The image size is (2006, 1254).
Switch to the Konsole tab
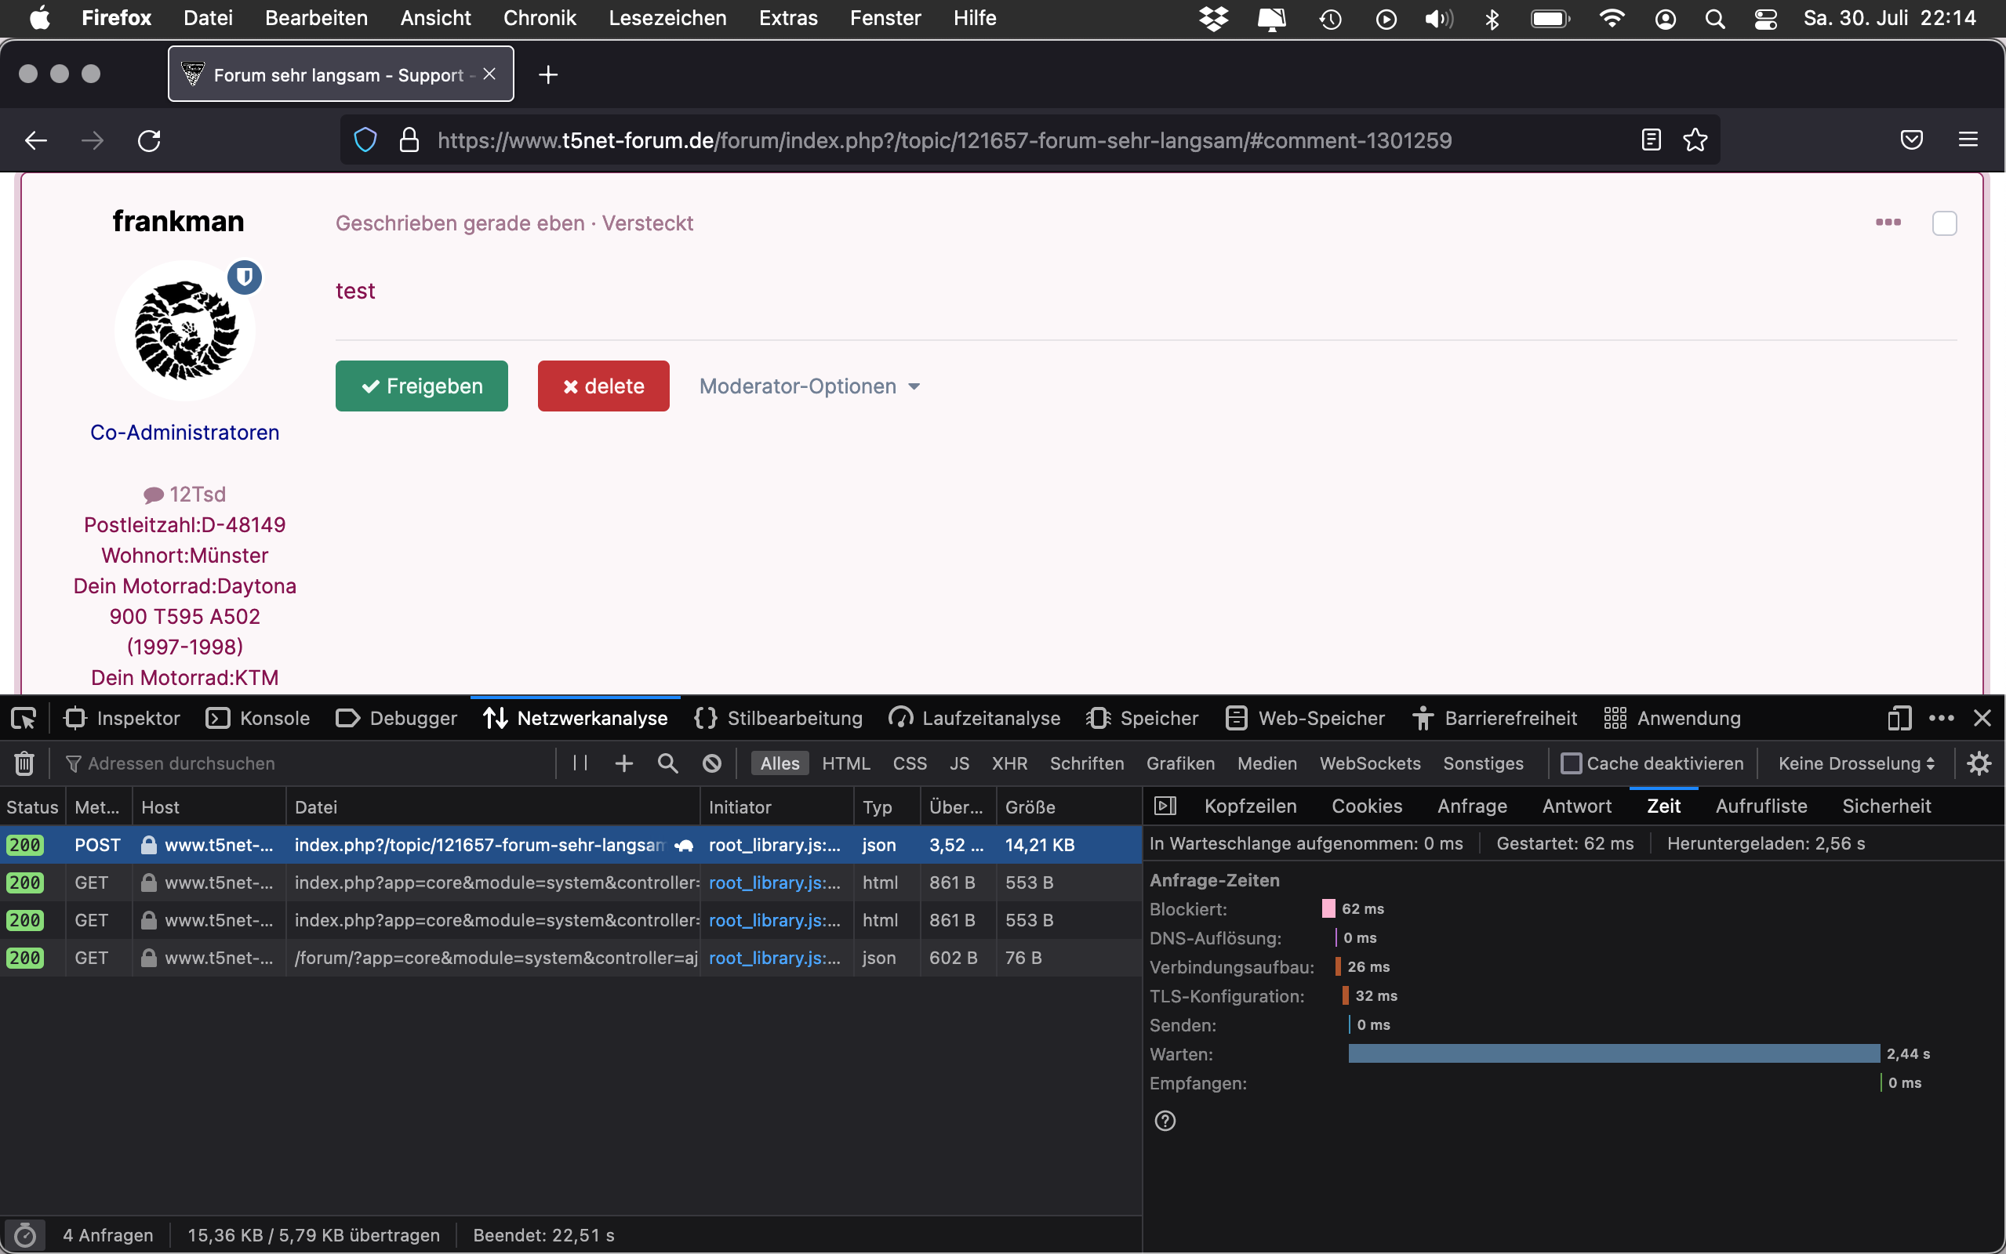258,718
